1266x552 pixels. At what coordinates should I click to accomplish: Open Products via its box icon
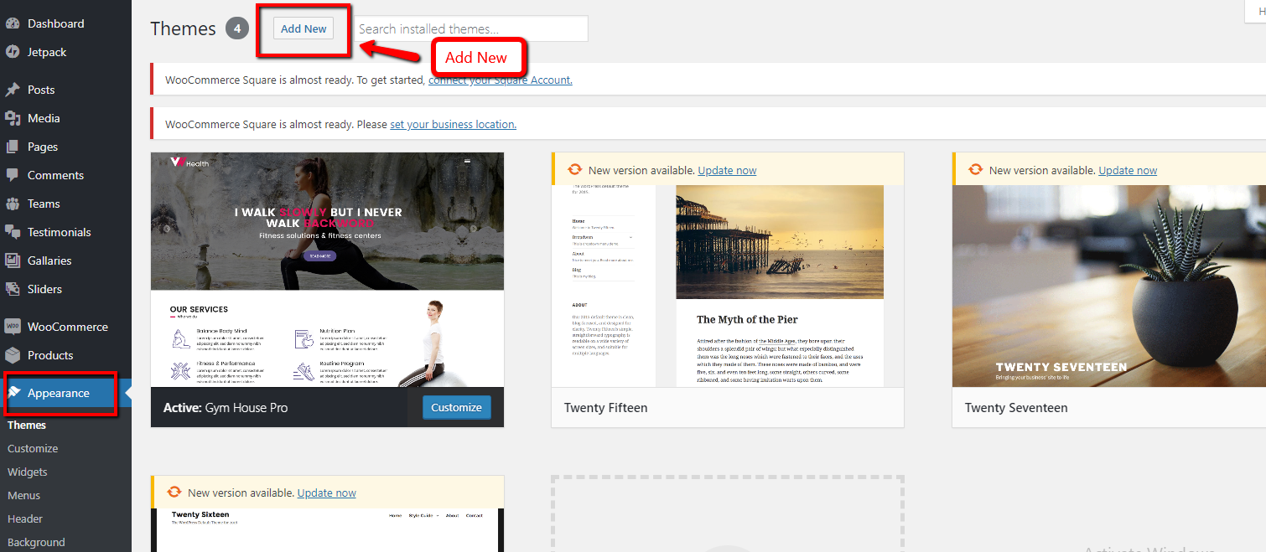click(13, 355)
